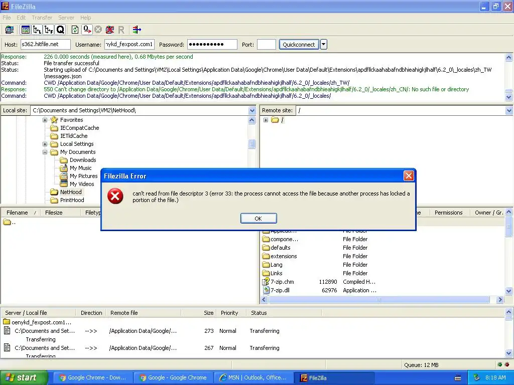Toggle the transfer queue display (Q icon)
Screen dimensions: 514x385
point(60,30)
